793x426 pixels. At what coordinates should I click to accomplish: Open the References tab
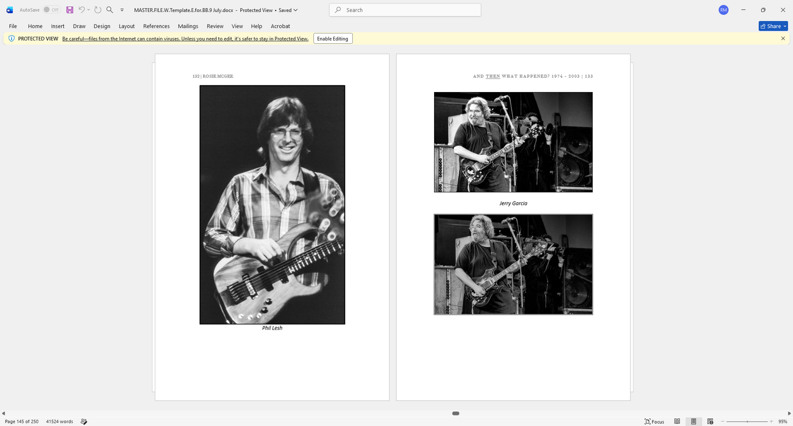[x=156, y=26]
